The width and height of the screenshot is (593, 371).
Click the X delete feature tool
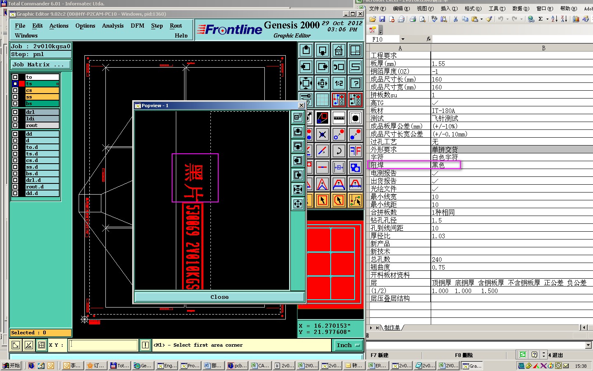322,135
